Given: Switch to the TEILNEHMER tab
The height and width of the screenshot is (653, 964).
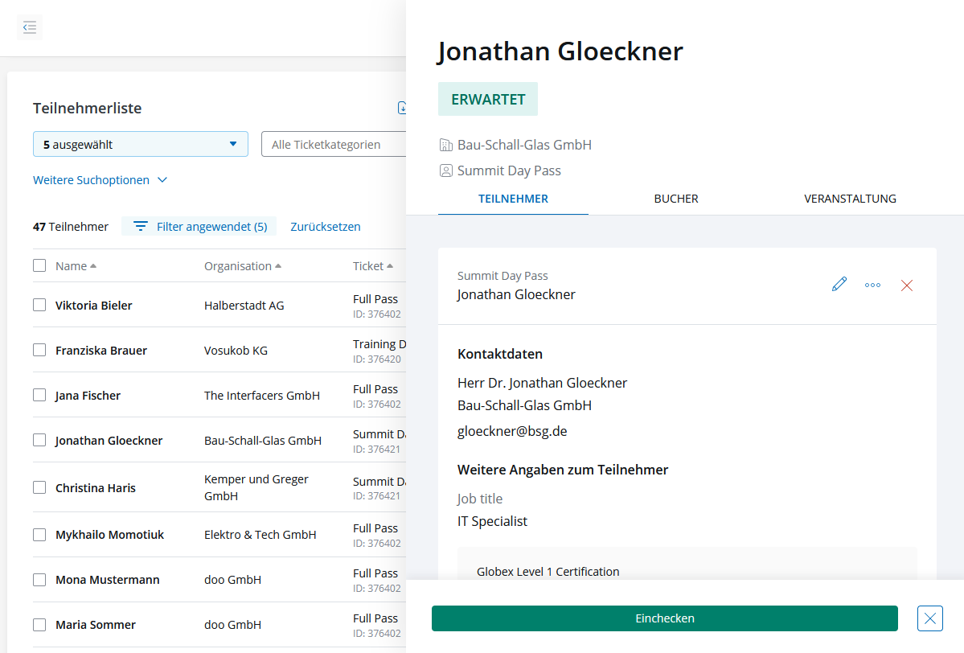Looking at the screenshot, I should [x=513, y=199].
